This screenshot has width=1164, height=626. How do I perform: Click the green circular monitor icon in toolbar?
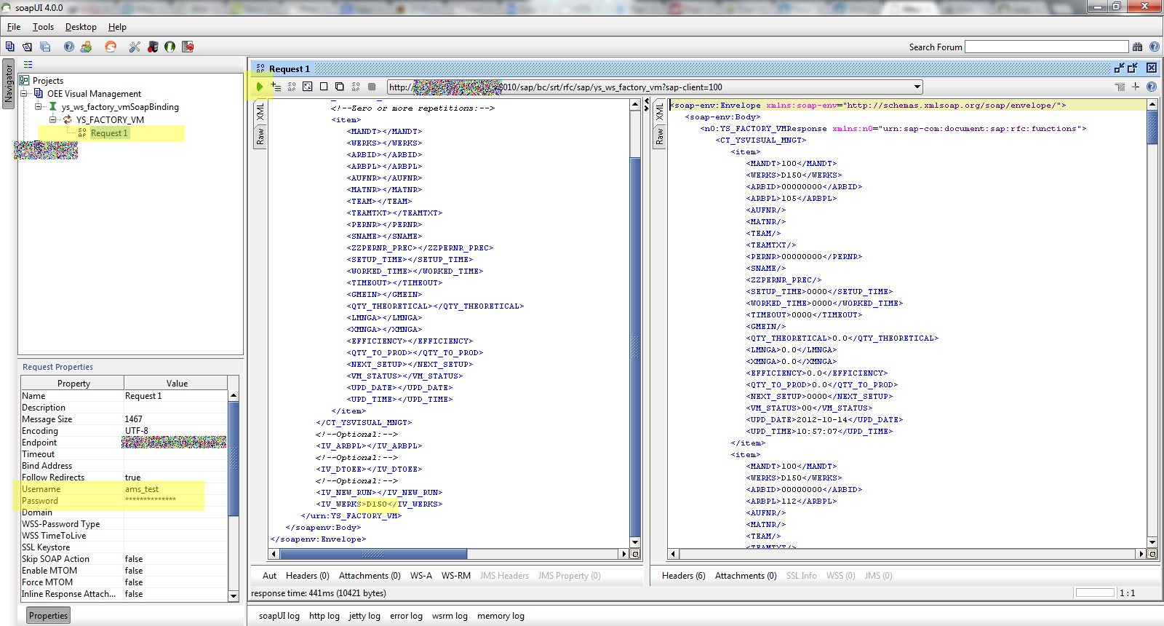coord(170,47)
